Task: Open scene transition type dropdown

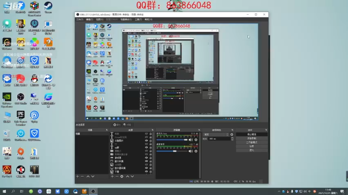Action: (216, 134)
